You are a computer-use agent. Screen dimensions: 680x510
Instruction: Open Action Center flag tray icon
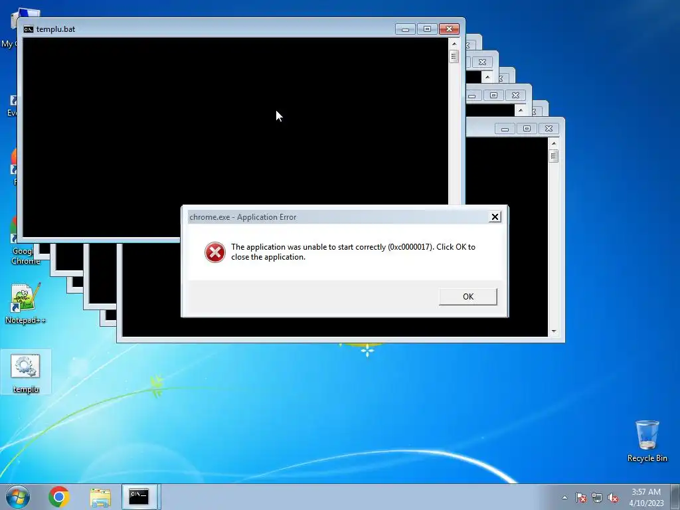point(581,497)
